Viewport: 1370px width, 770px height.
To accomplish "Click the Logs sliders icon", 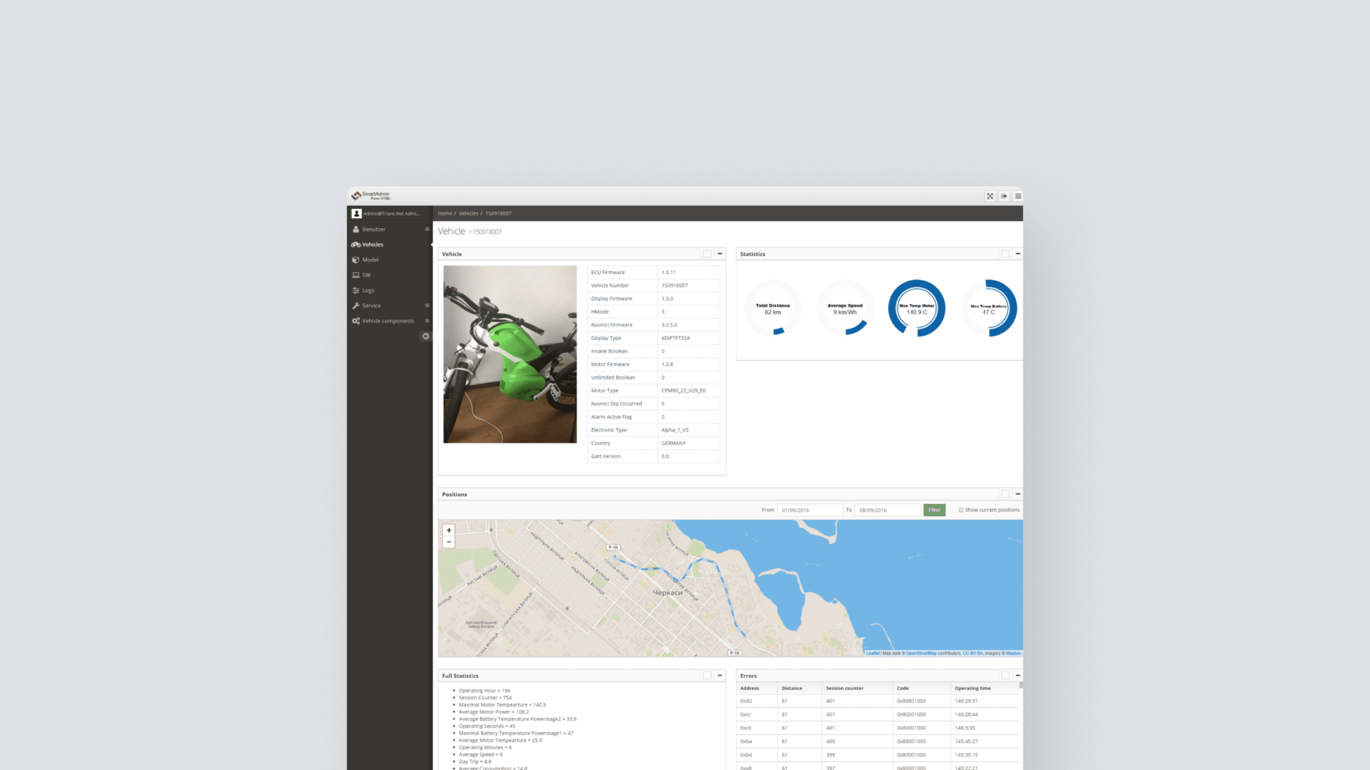I will [x=356, y=290].
